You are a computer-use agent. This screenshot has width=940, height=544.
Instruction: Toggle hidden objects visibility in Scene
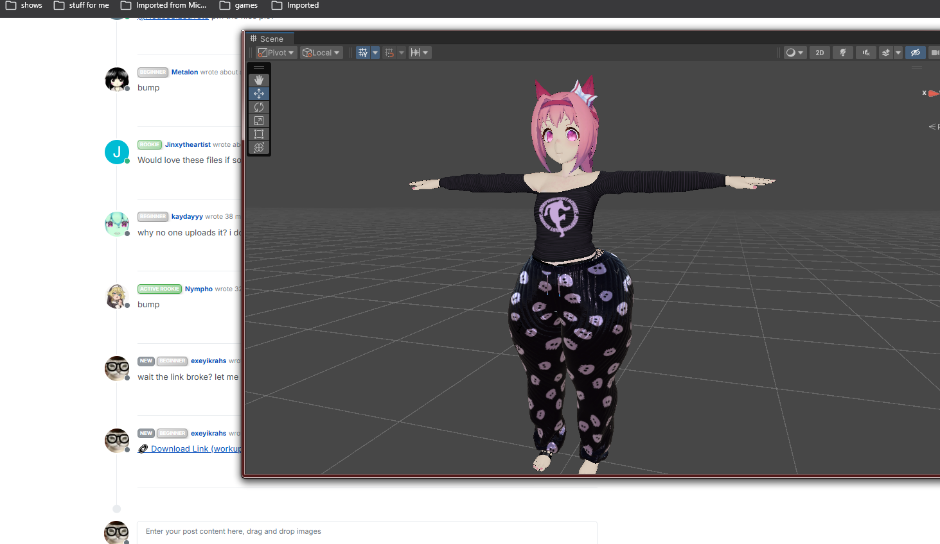(x=916, y=53)
